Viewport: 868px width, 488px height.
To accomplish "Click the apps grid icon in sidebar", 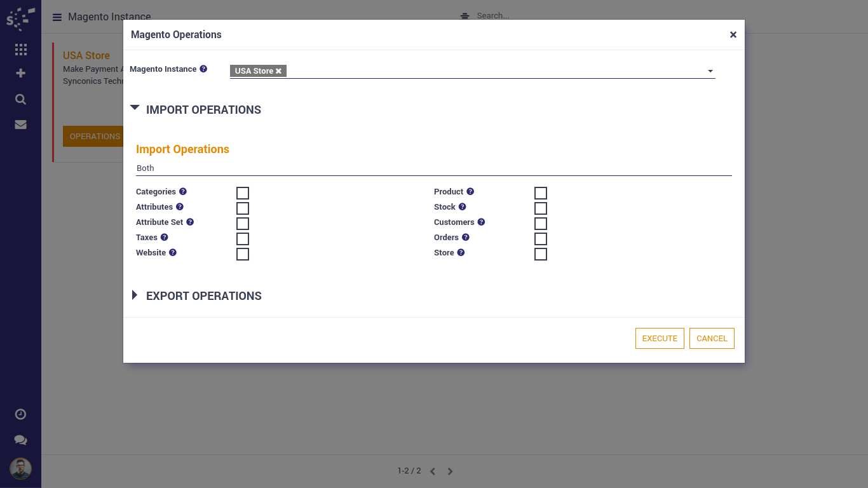I will (20, 50).
